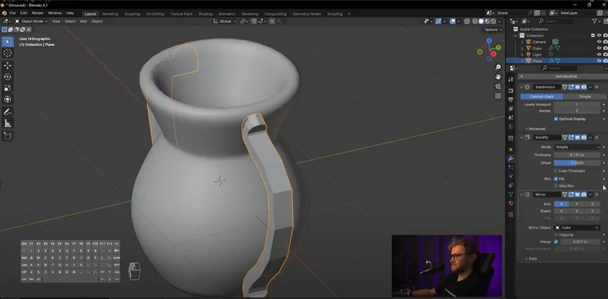Screen dimensions: 608x299
Task: Collapse the Subdivision modifier panel
Action: (x=521, y=87)
